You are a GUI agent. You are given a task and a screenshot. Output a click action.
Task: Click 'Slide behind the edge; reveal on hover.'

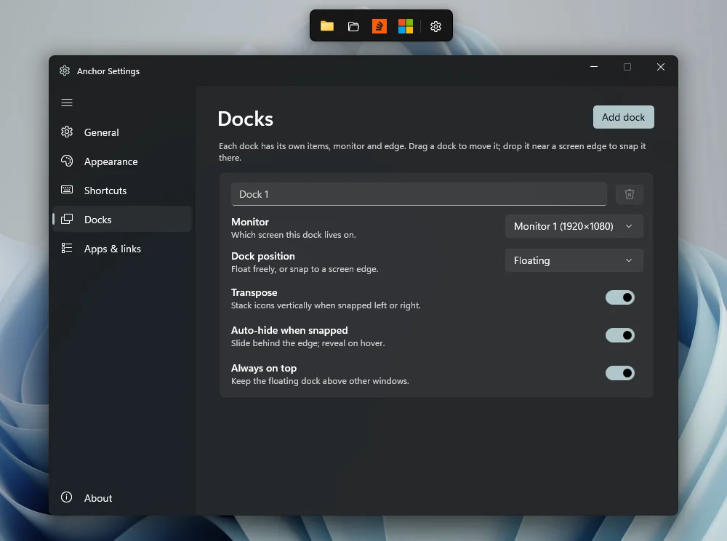[x=308, y=343]
